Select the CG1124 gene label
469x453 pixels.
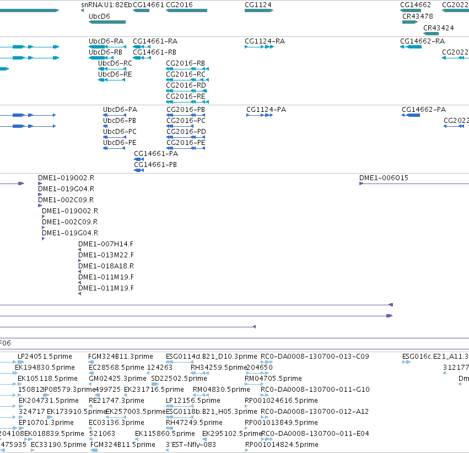258,5
